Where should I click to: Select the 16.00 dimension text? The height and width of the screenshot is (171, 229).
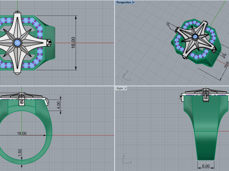pos(73,43)
